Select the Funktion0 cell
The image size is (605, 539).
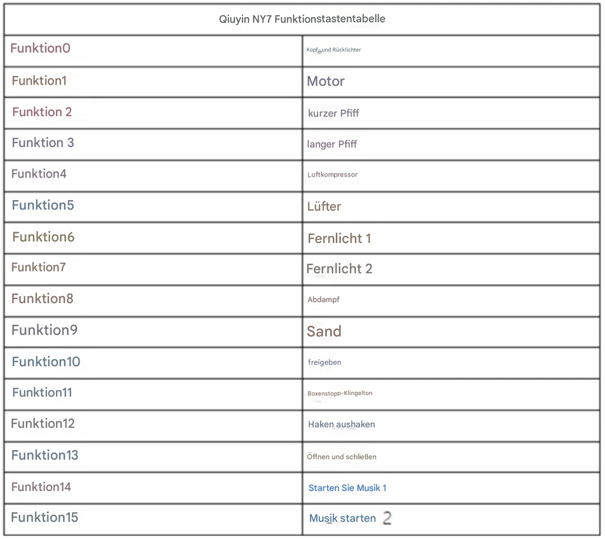[40, 49]
